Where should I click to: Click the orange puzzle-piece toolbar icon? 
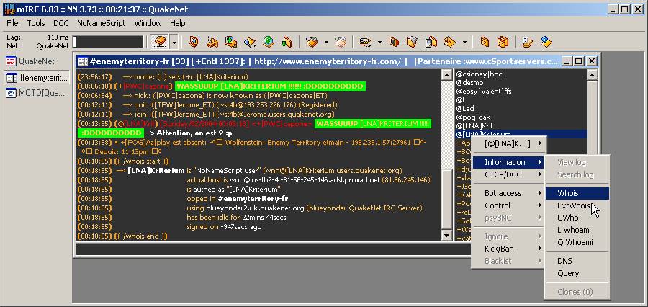click(212, 42)
